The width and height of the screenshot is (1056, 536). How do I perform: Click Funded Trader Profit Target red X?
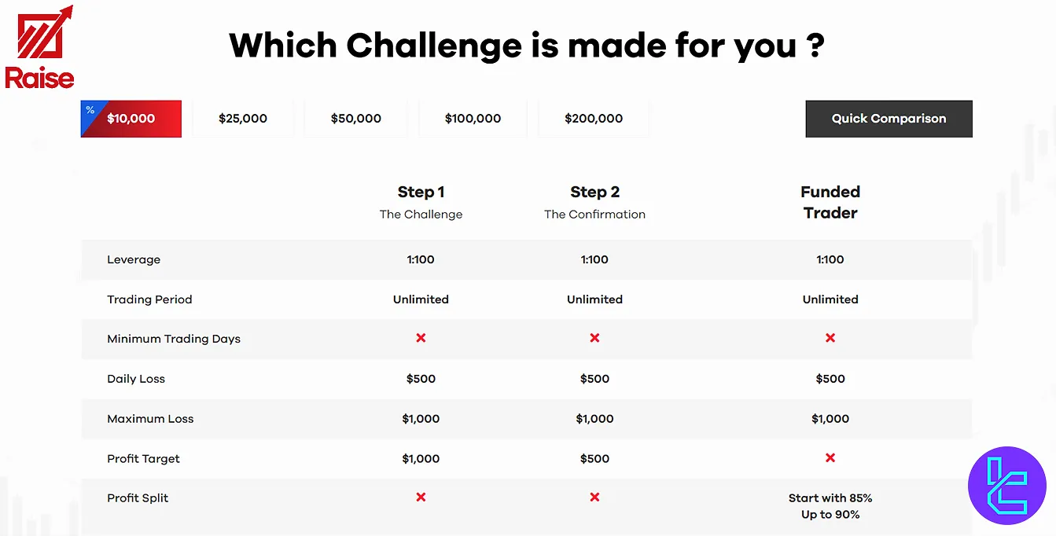[830, 457]
